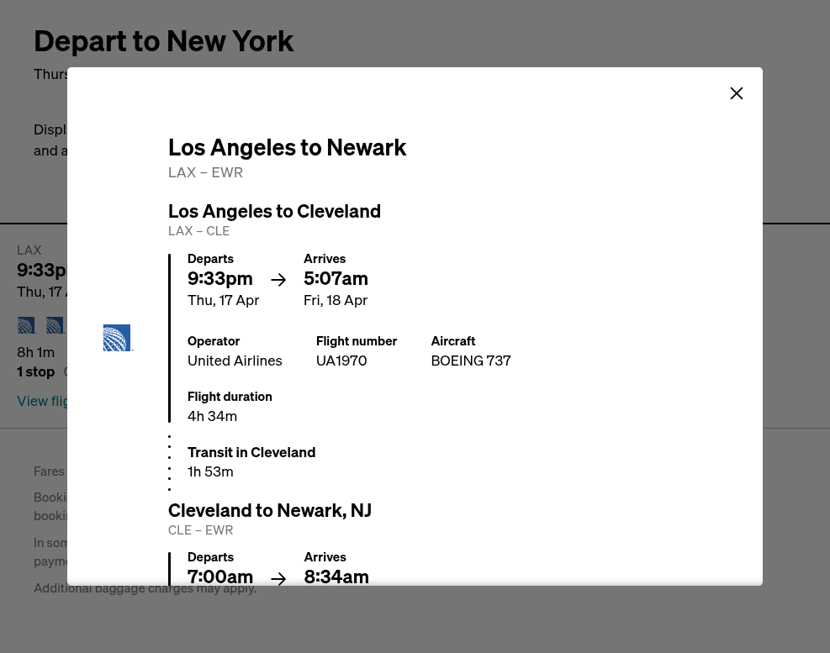Image resolution: width=830 pixels, height=653 pixels.
Task: Select the United Airlines operator value
Action: [235, 361]
